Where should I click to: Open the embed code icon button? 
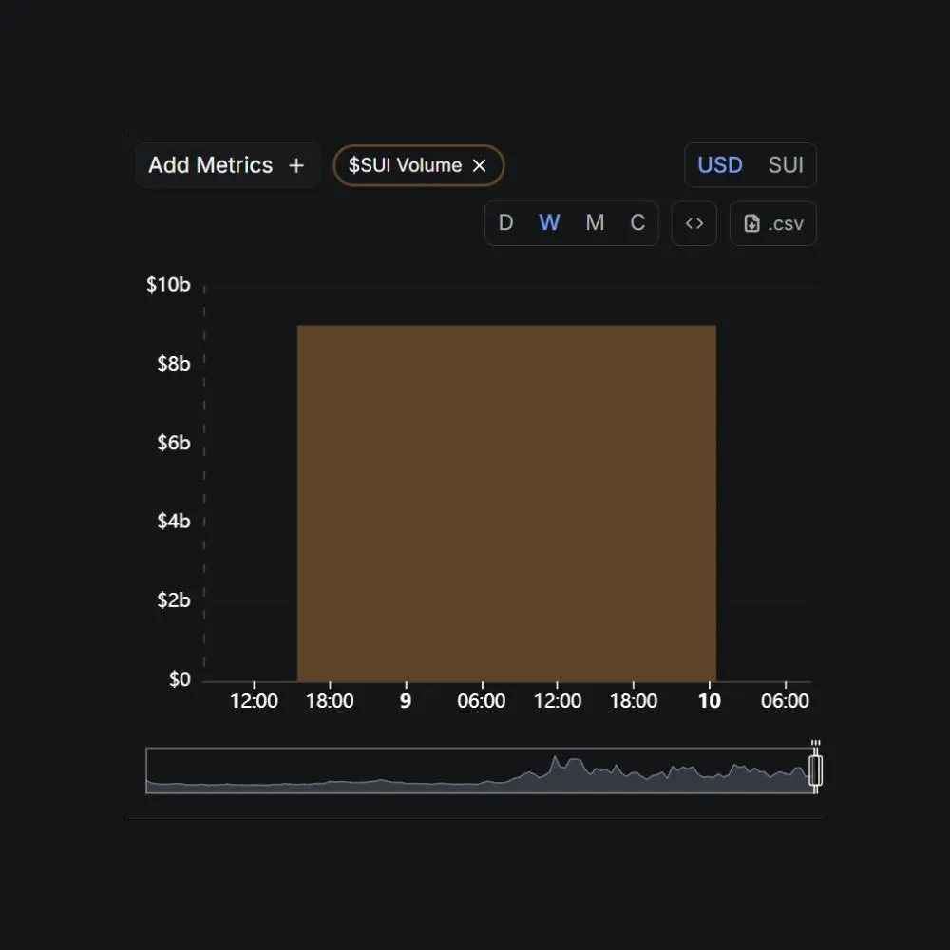694,223
